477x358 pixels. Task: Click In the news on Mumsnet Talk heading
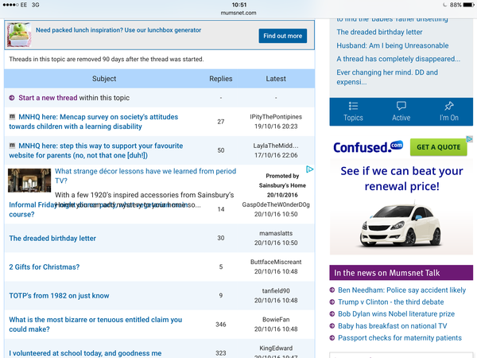pyautogui.click(x=401, y=273)
